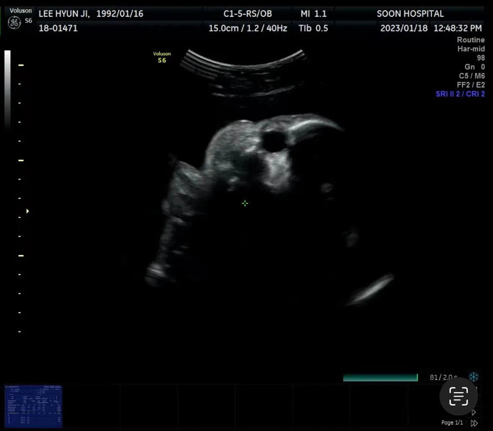The height and width of the screenshot is (431, 493).
Task: Click the GE Voluson logo
Action: click(x=15, y=23)
